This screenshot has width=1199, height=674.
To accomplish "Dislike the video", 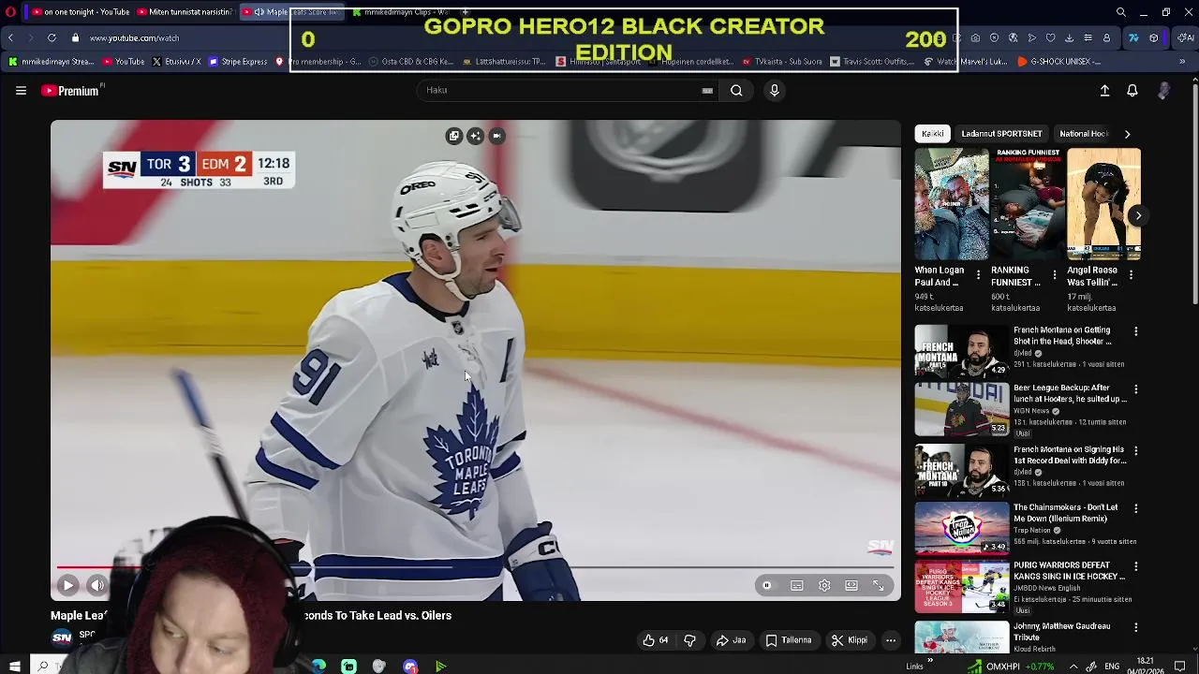I will tap(690, 640).
